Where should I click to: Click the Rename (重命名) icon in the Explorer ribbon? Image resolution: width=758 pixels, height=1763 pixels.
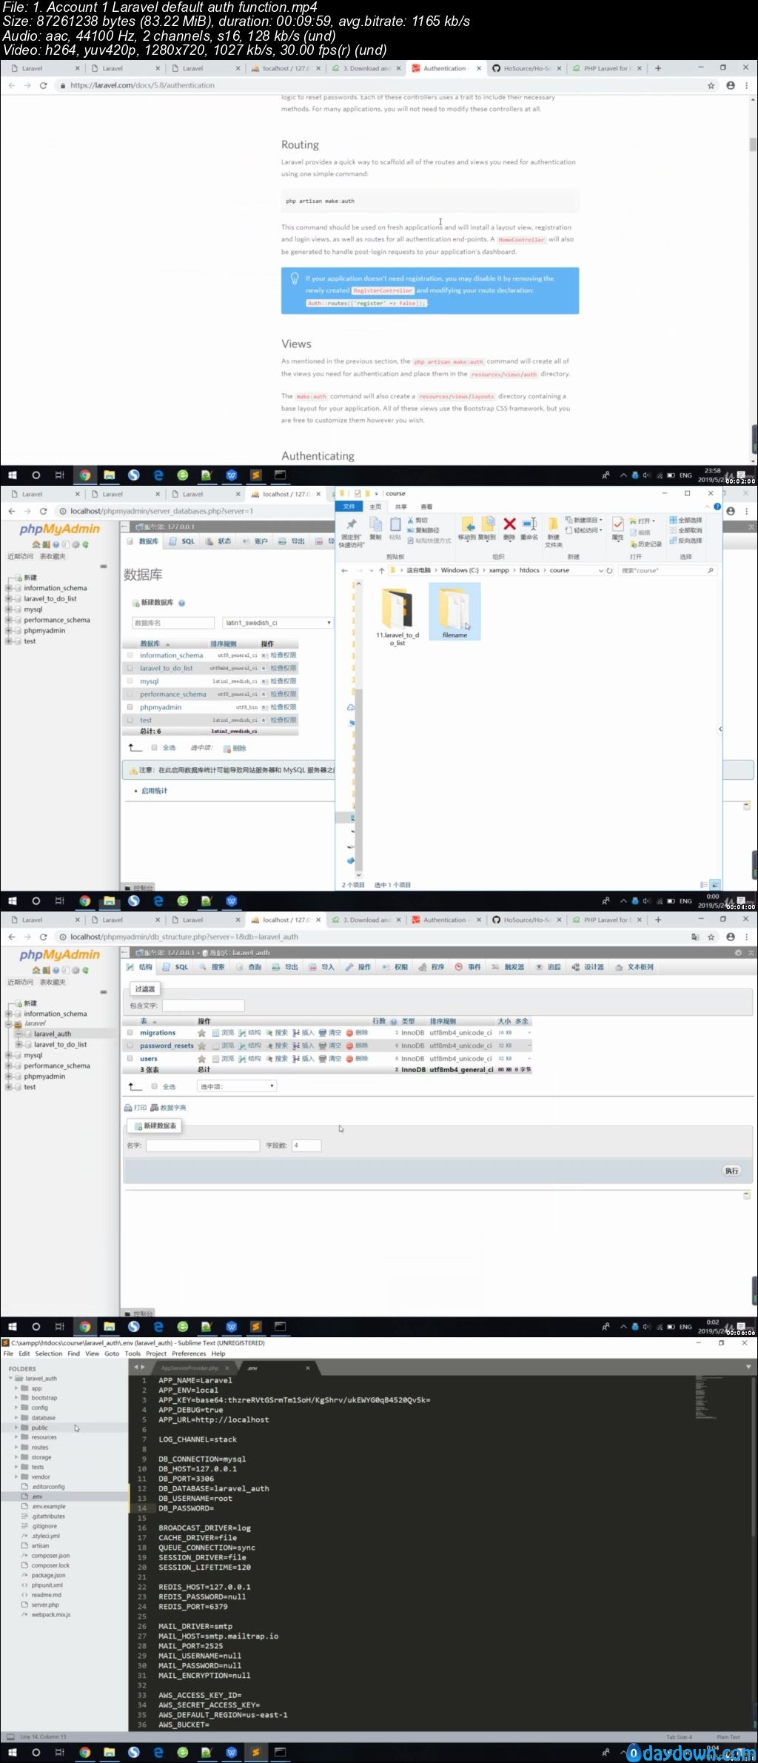(x=529, y=524)
